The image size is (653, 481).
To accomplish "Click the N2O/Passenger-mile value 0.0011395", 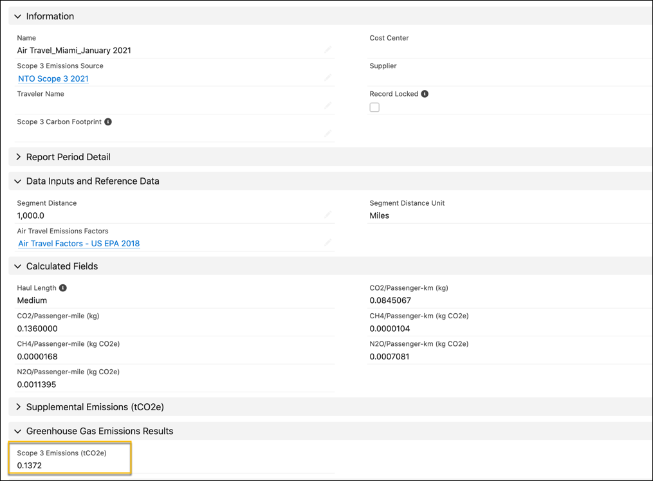I will click(x=36, y=385).
